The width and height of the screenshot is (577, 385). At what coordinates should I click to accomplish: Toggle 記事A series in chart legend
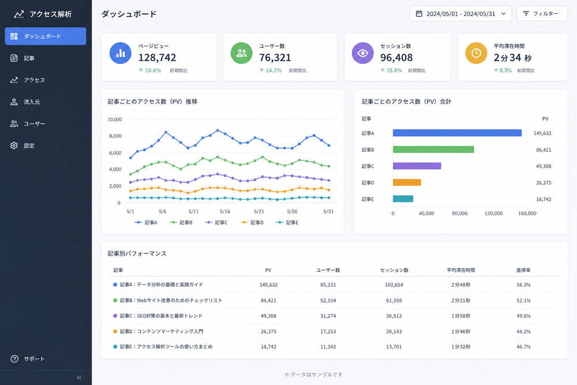point(146,223)
